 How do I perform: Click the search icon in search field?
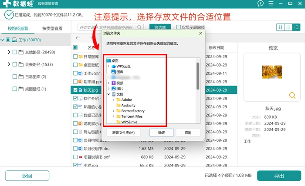coord(139,27)
